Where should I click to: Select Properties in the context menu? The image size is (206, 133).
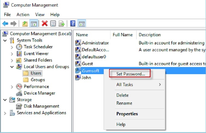(127, 114)
